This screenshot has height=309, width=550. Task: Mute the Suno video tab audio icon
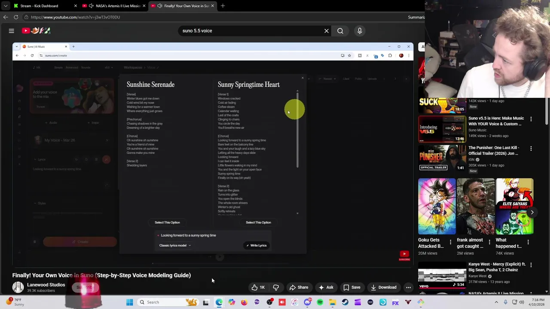[x=160, y=6]
